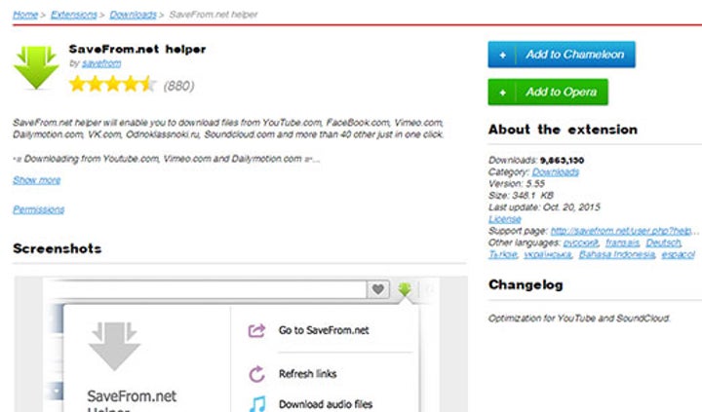The width and height of the screenshot is (702, 412).
Task: Click the heart bookmark icon in screenshot
Action: [378, 289]
